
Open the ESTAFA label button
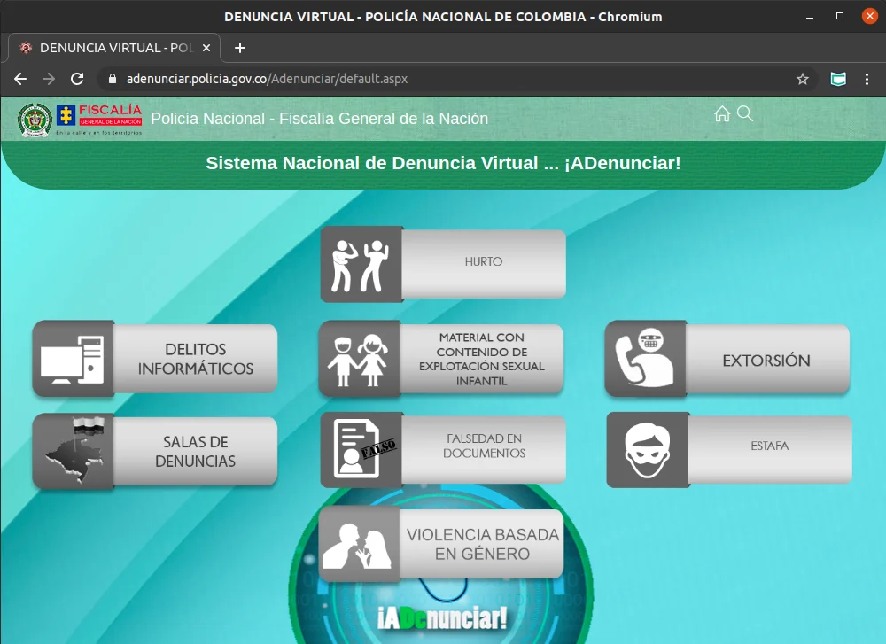coord(770,450)
